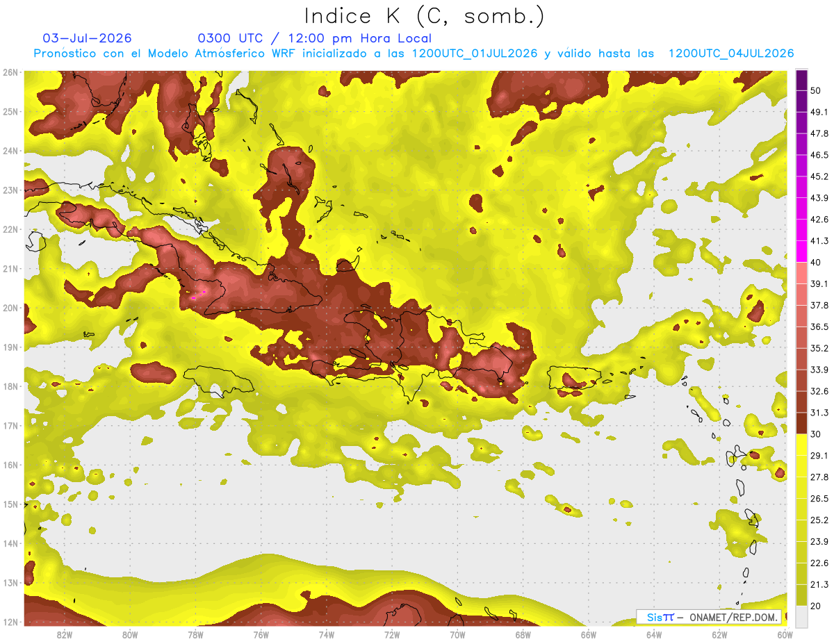Screen dimensions: 834x644
Task: Click the 14N latitude axis label
Action: click(x=10, y=543)
